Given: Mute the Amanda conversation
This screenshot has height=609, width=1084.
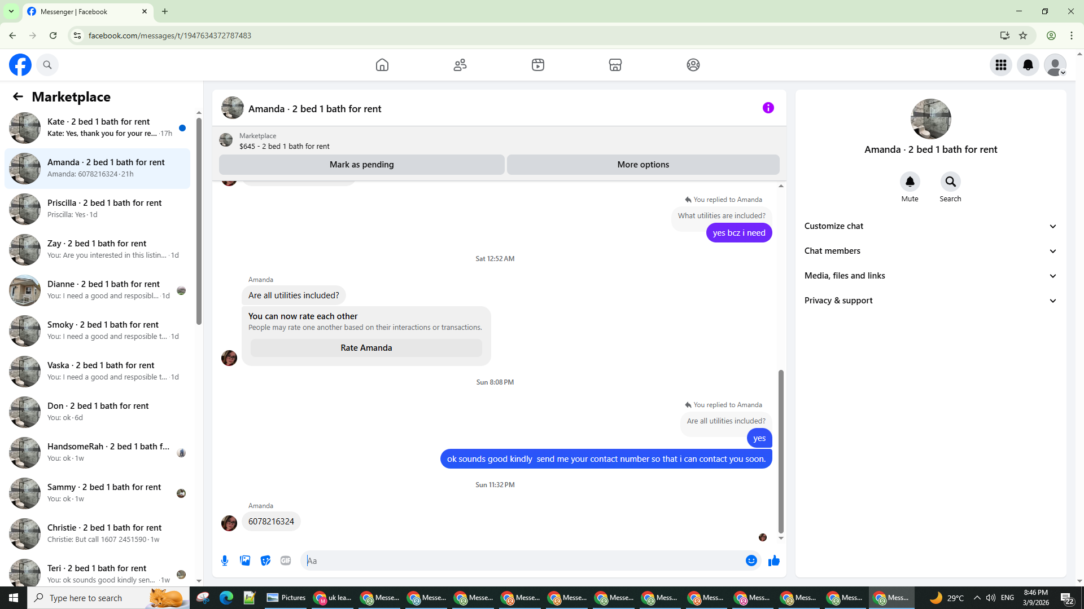Looking at the screenshot, I should (x=910, y=182).
